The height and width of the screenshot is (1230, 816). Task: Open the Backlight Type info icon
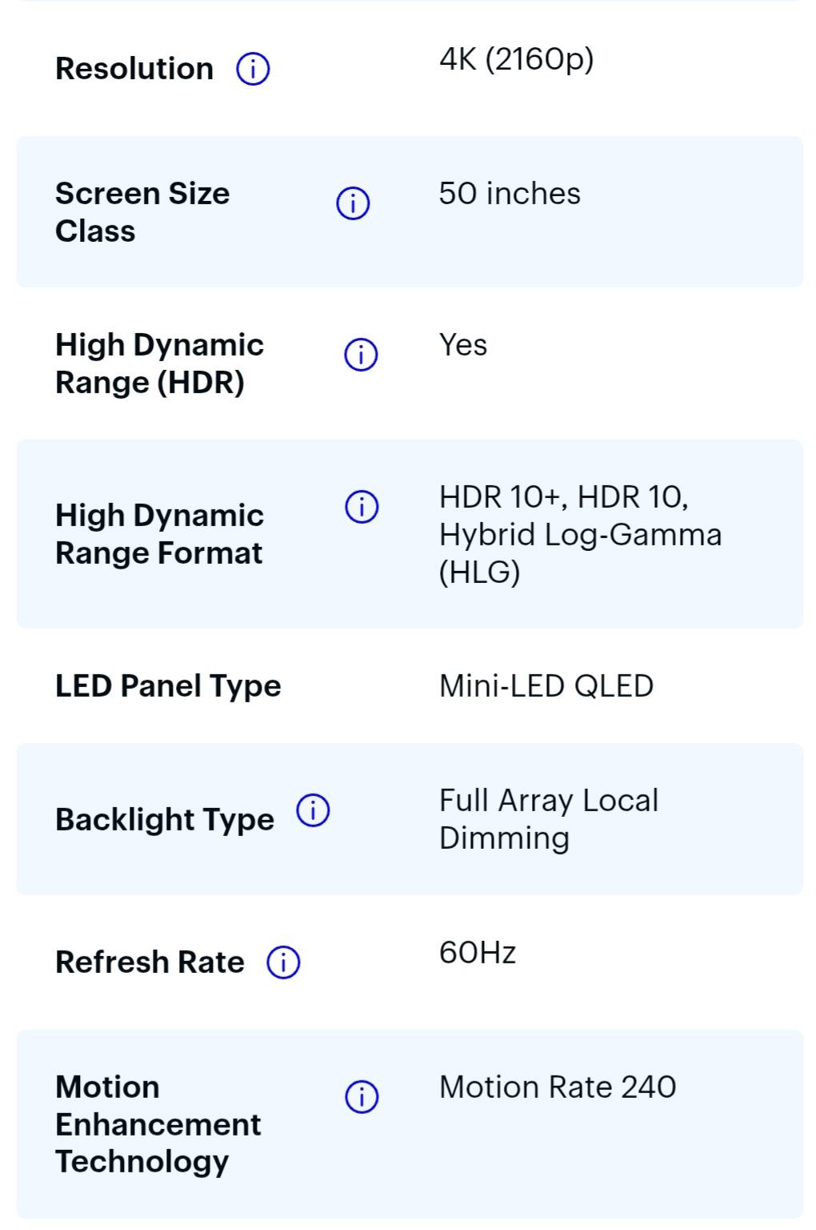pos(313,810)
